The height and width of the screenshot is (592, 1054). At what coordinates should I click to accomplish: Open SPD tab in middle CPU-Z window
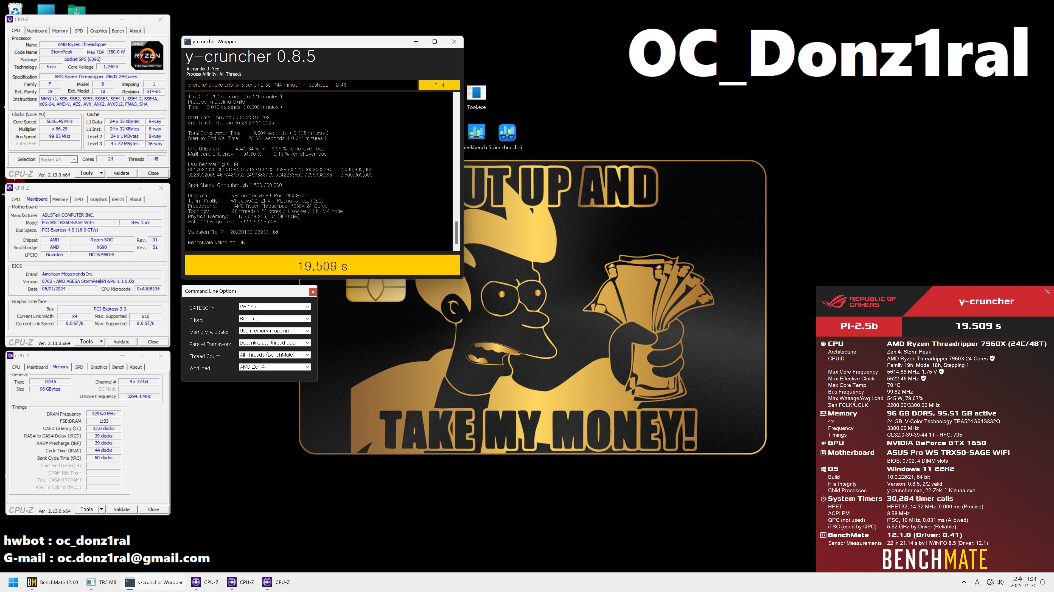pyautogui.click(x=79, y=199)
